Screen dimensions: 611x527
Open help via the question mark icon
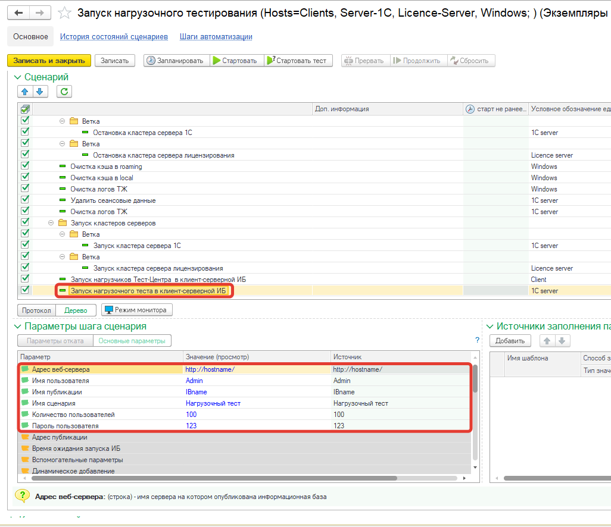tap(477, 340)
